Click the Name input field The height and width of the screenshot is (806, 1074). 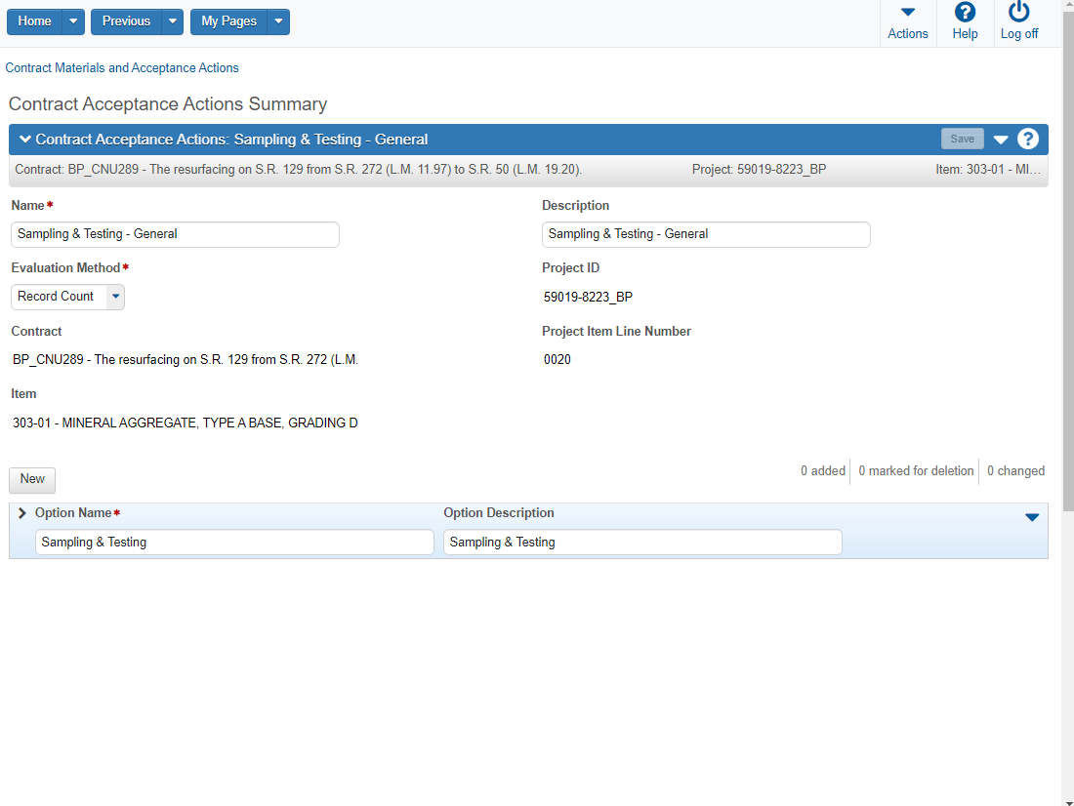(175, 234)
